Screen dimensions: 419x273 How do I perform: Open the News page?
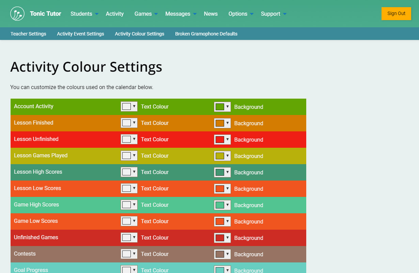[x=211, y=14]
